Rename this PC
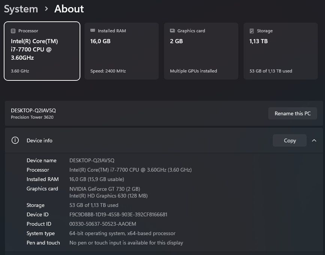325x255 pixels. [292, 113]
